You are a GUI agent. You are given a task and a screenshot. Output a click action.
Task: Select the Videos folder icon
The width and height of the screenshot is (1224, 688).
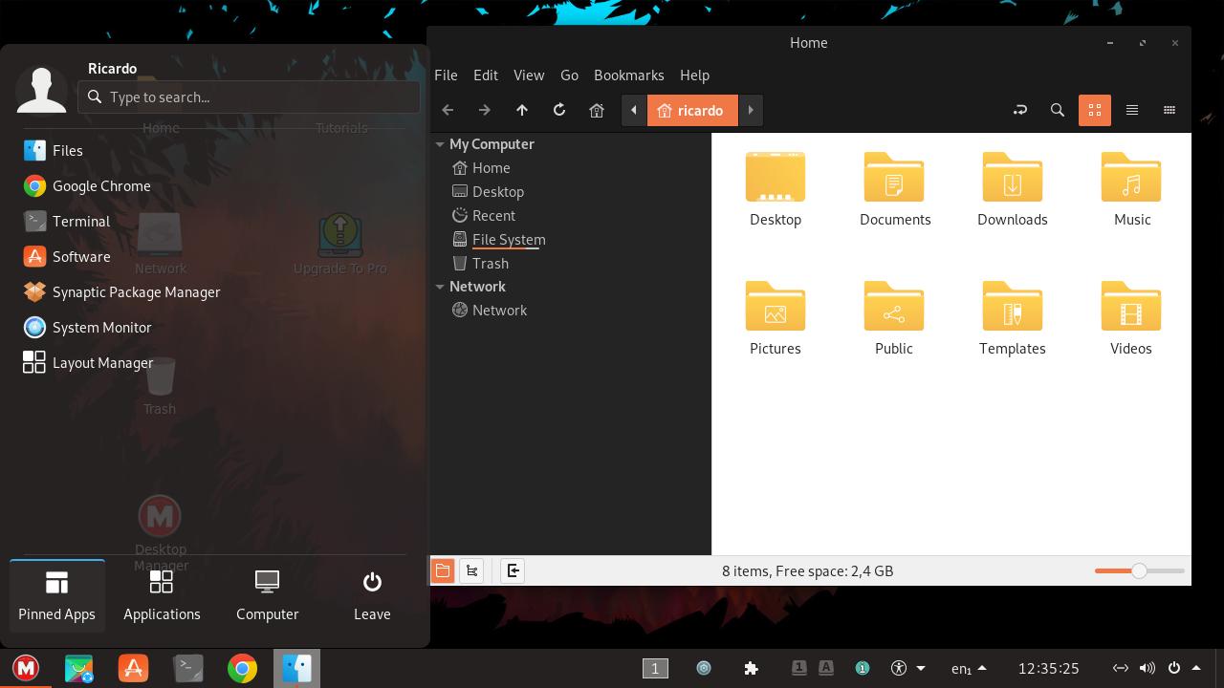pos(1131,306)
